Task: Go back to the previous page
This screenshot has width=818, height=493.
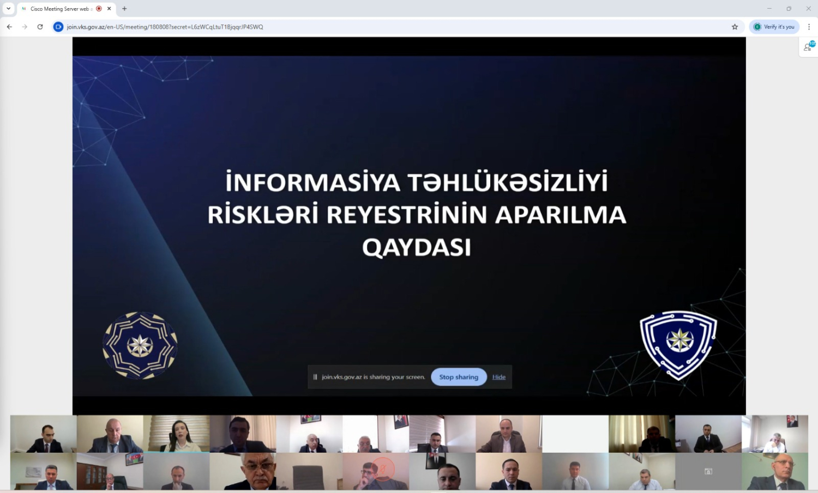Action: 9,27
